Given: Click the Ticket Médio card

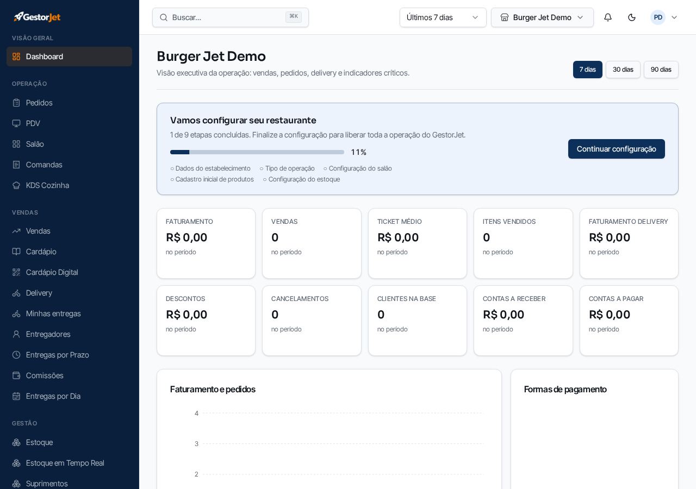Looking at the screenshot, I should pyautogui.click(x=418, y=243).
